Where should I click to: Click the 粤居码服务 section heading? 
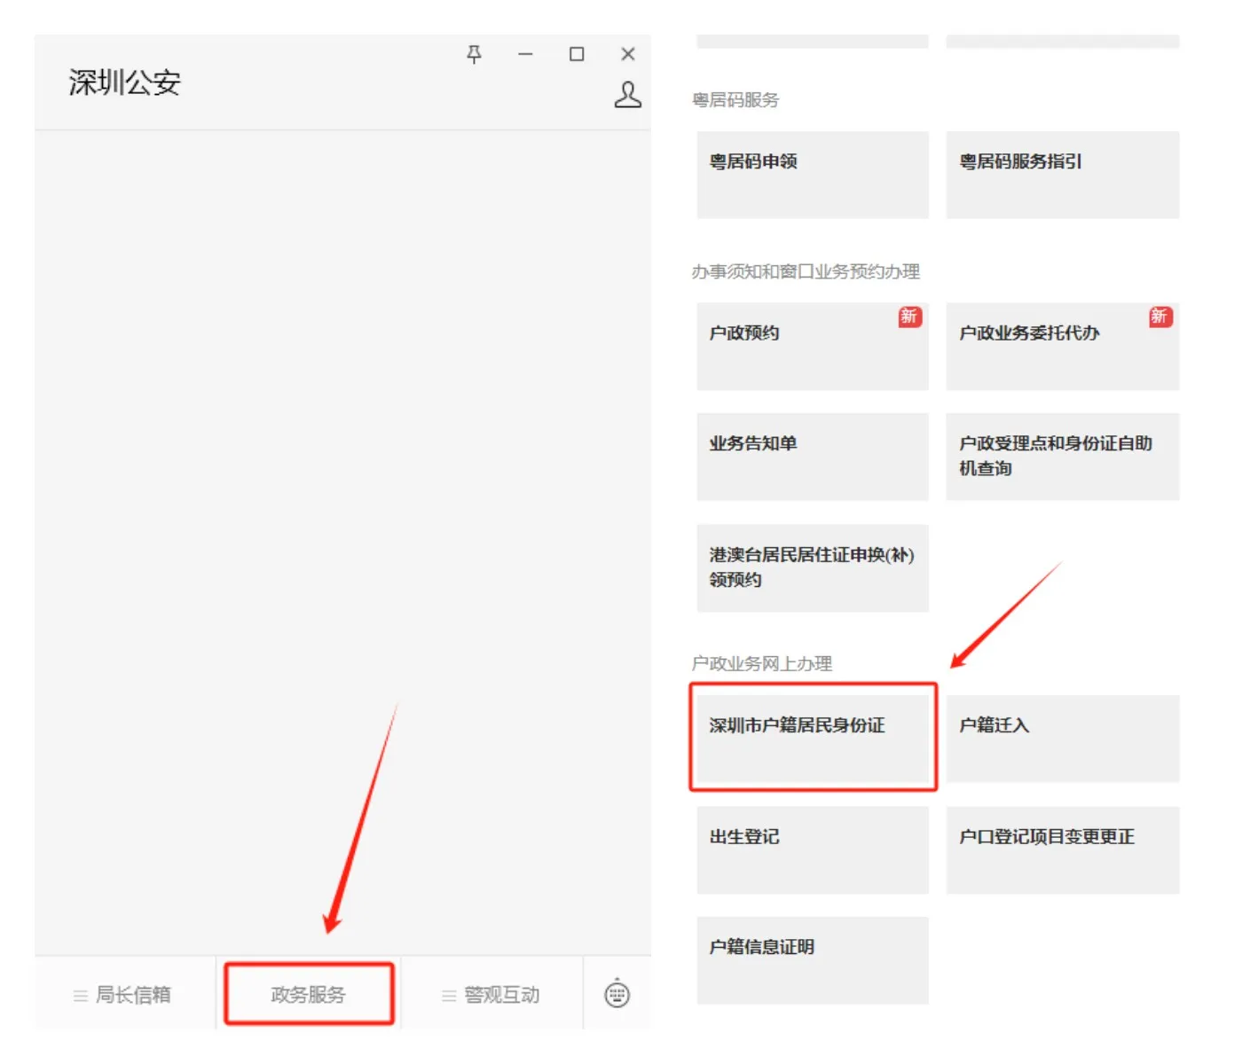(x=735, y=100)
